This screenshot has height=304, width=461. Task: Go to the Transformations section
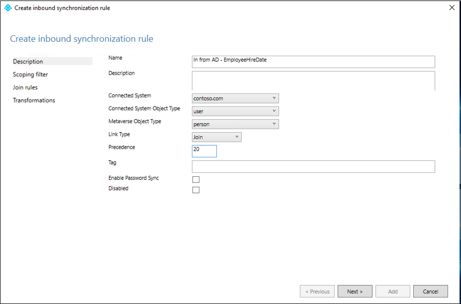pyautogui.click(x=34, y=100)
